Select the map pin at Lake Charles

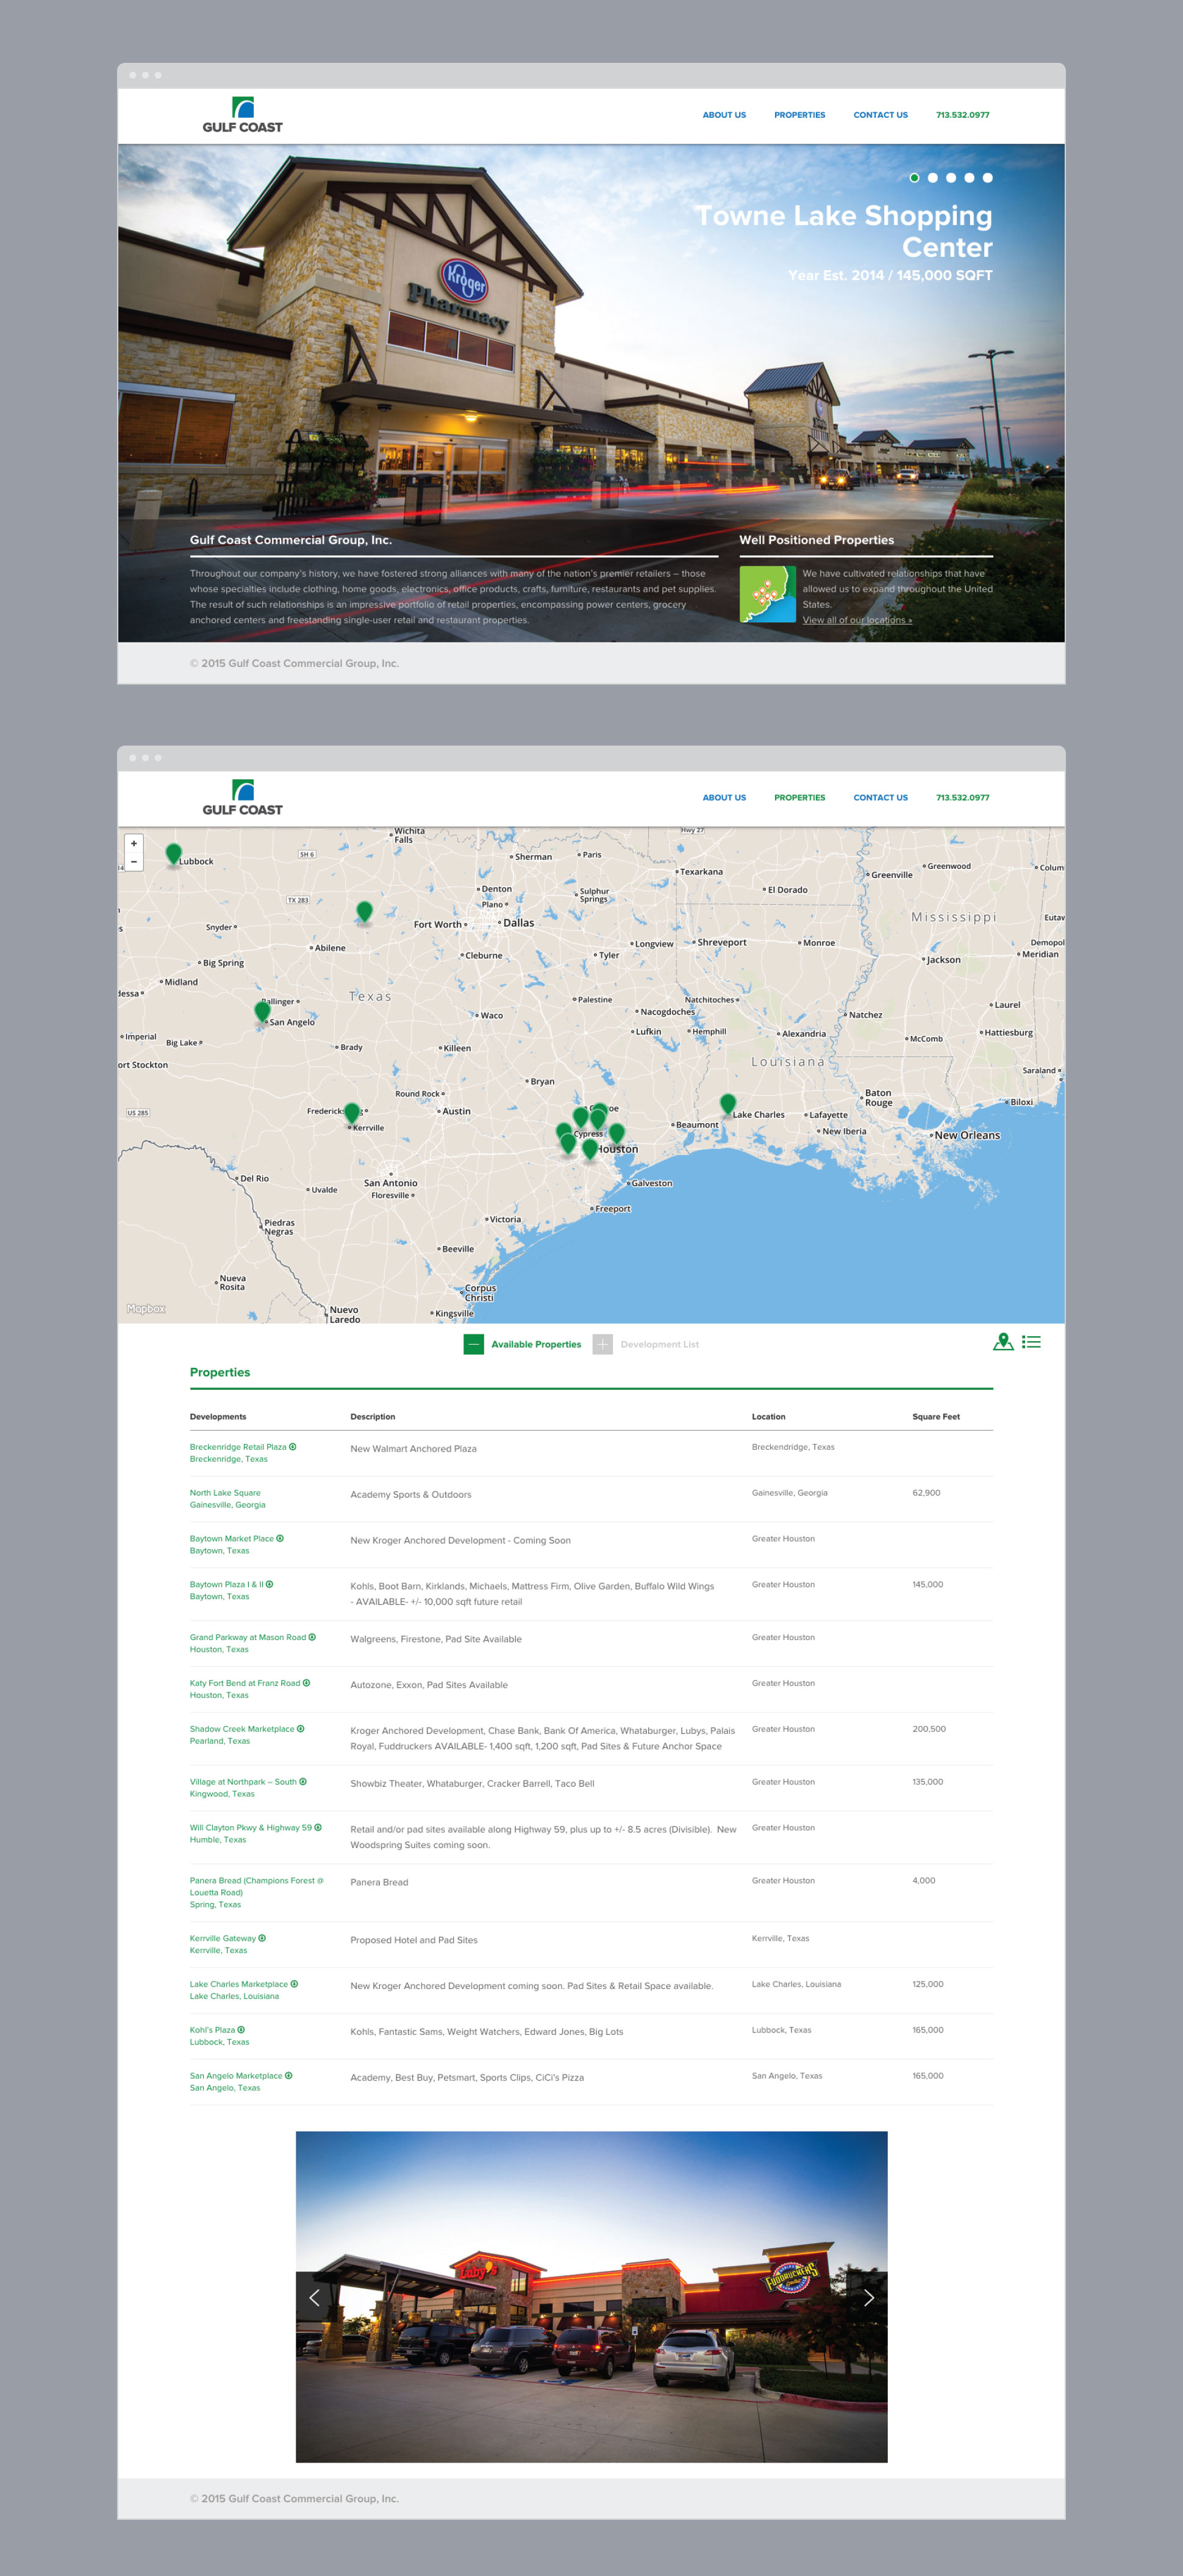point(728,1104)
